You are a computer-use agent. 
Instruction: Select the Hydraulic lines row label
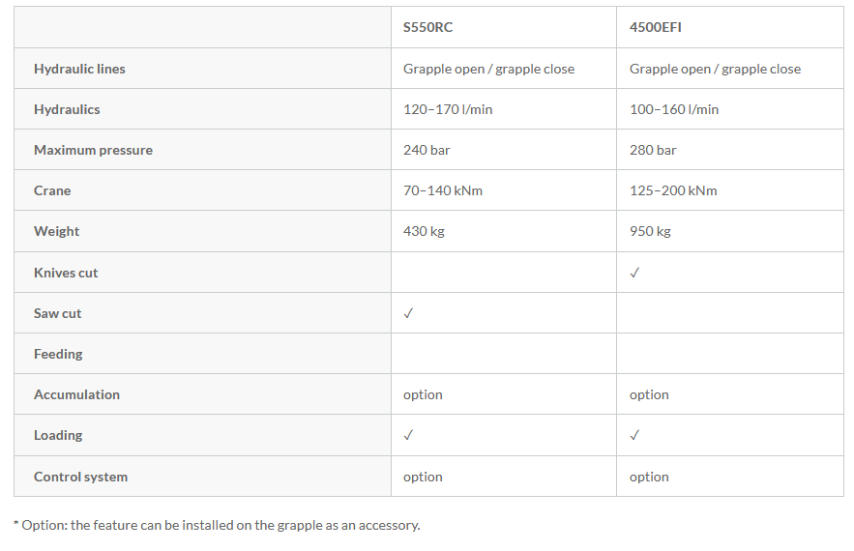click(x=79, y=69)
